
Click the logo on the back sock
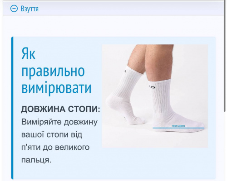click(126, 71)
